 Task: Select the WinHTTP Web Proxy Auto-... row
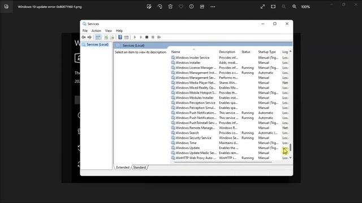click(230, 158)
